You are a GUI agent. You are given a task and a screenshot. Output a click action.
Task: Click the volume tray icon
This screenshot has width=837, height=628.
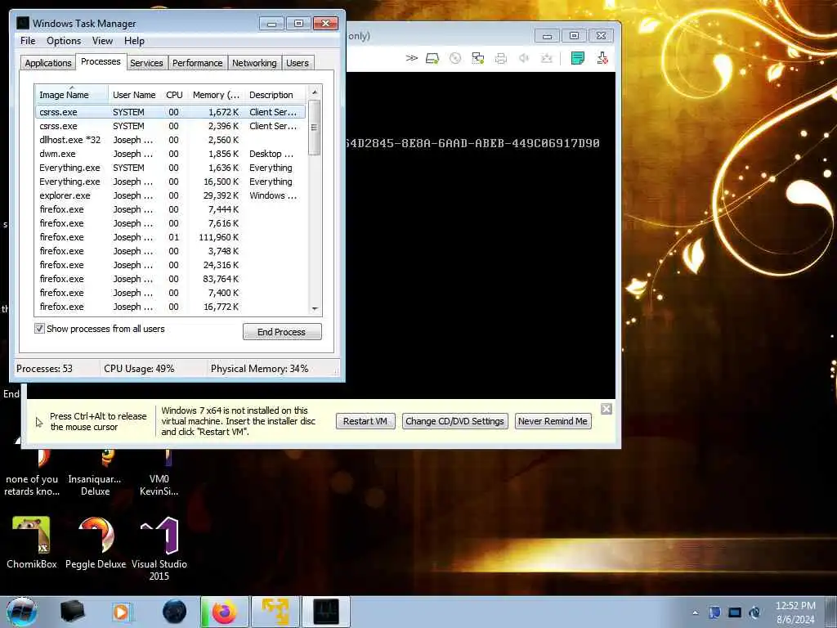[754, 612]
